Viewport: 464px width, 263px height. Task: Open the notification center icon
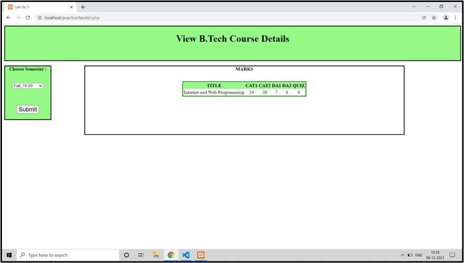452,255
